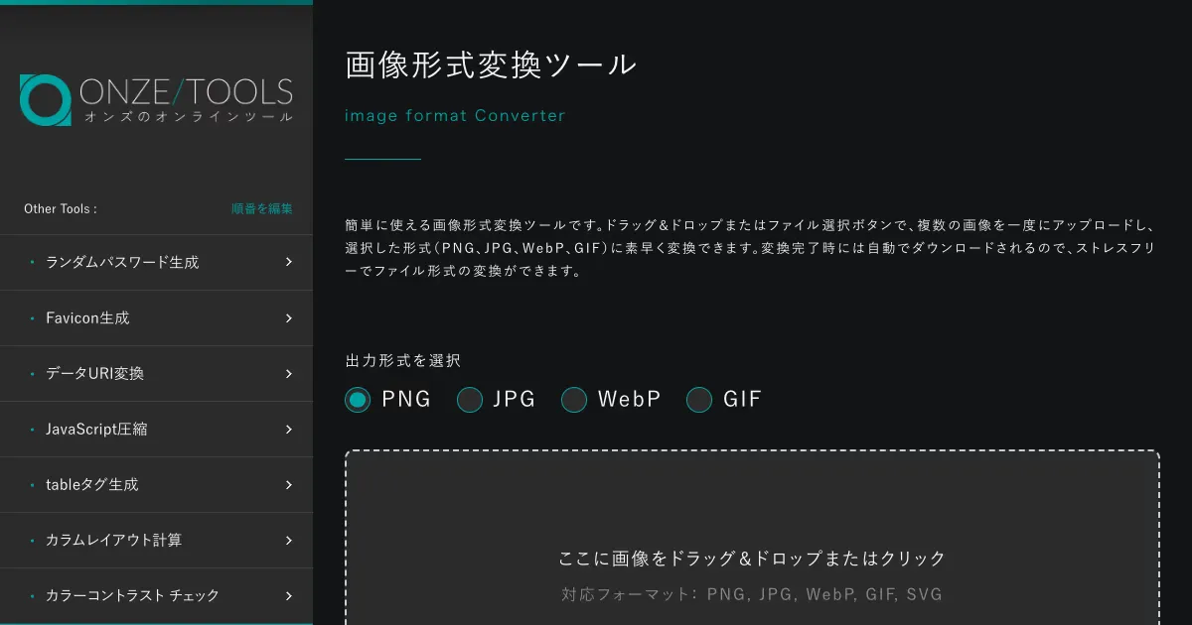The image size is (1192, 625).
Task: Pick the GIF output format radio
Action: [699, 400]
